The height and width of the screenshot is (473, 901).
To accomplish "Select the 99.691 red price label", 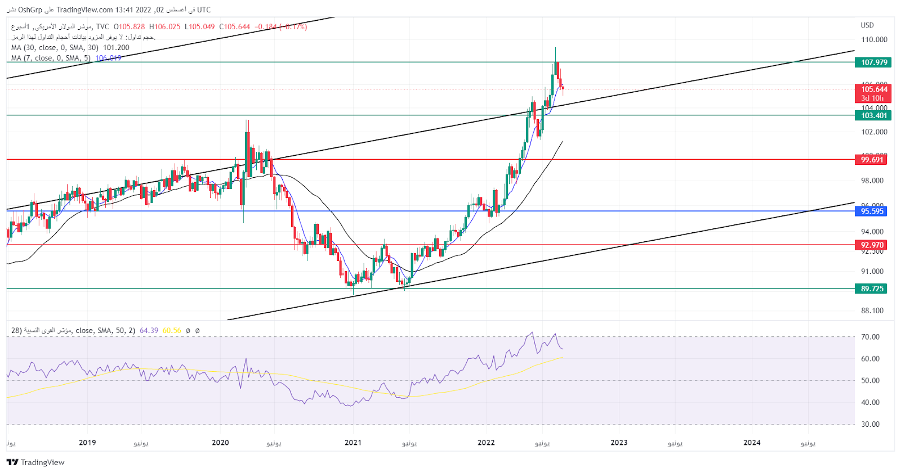I will pyautogui.click(x=872, y=160).
